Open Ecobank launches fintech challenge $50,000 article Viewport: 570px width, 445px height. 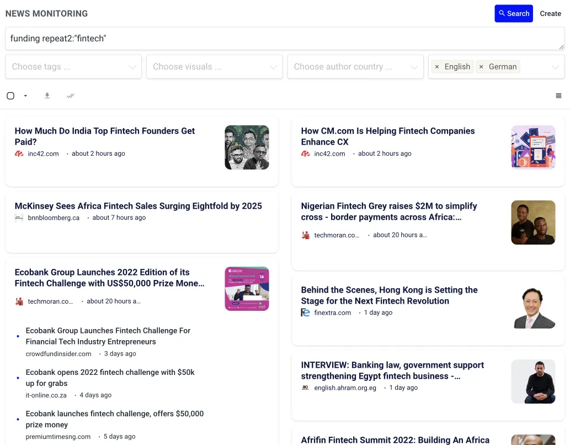tap(115, 419)
